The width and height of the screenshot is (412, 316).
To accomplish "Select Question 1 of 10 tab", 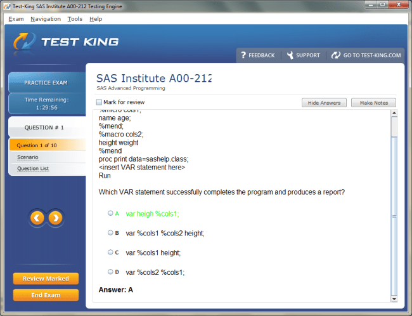I will click(48, 145).
